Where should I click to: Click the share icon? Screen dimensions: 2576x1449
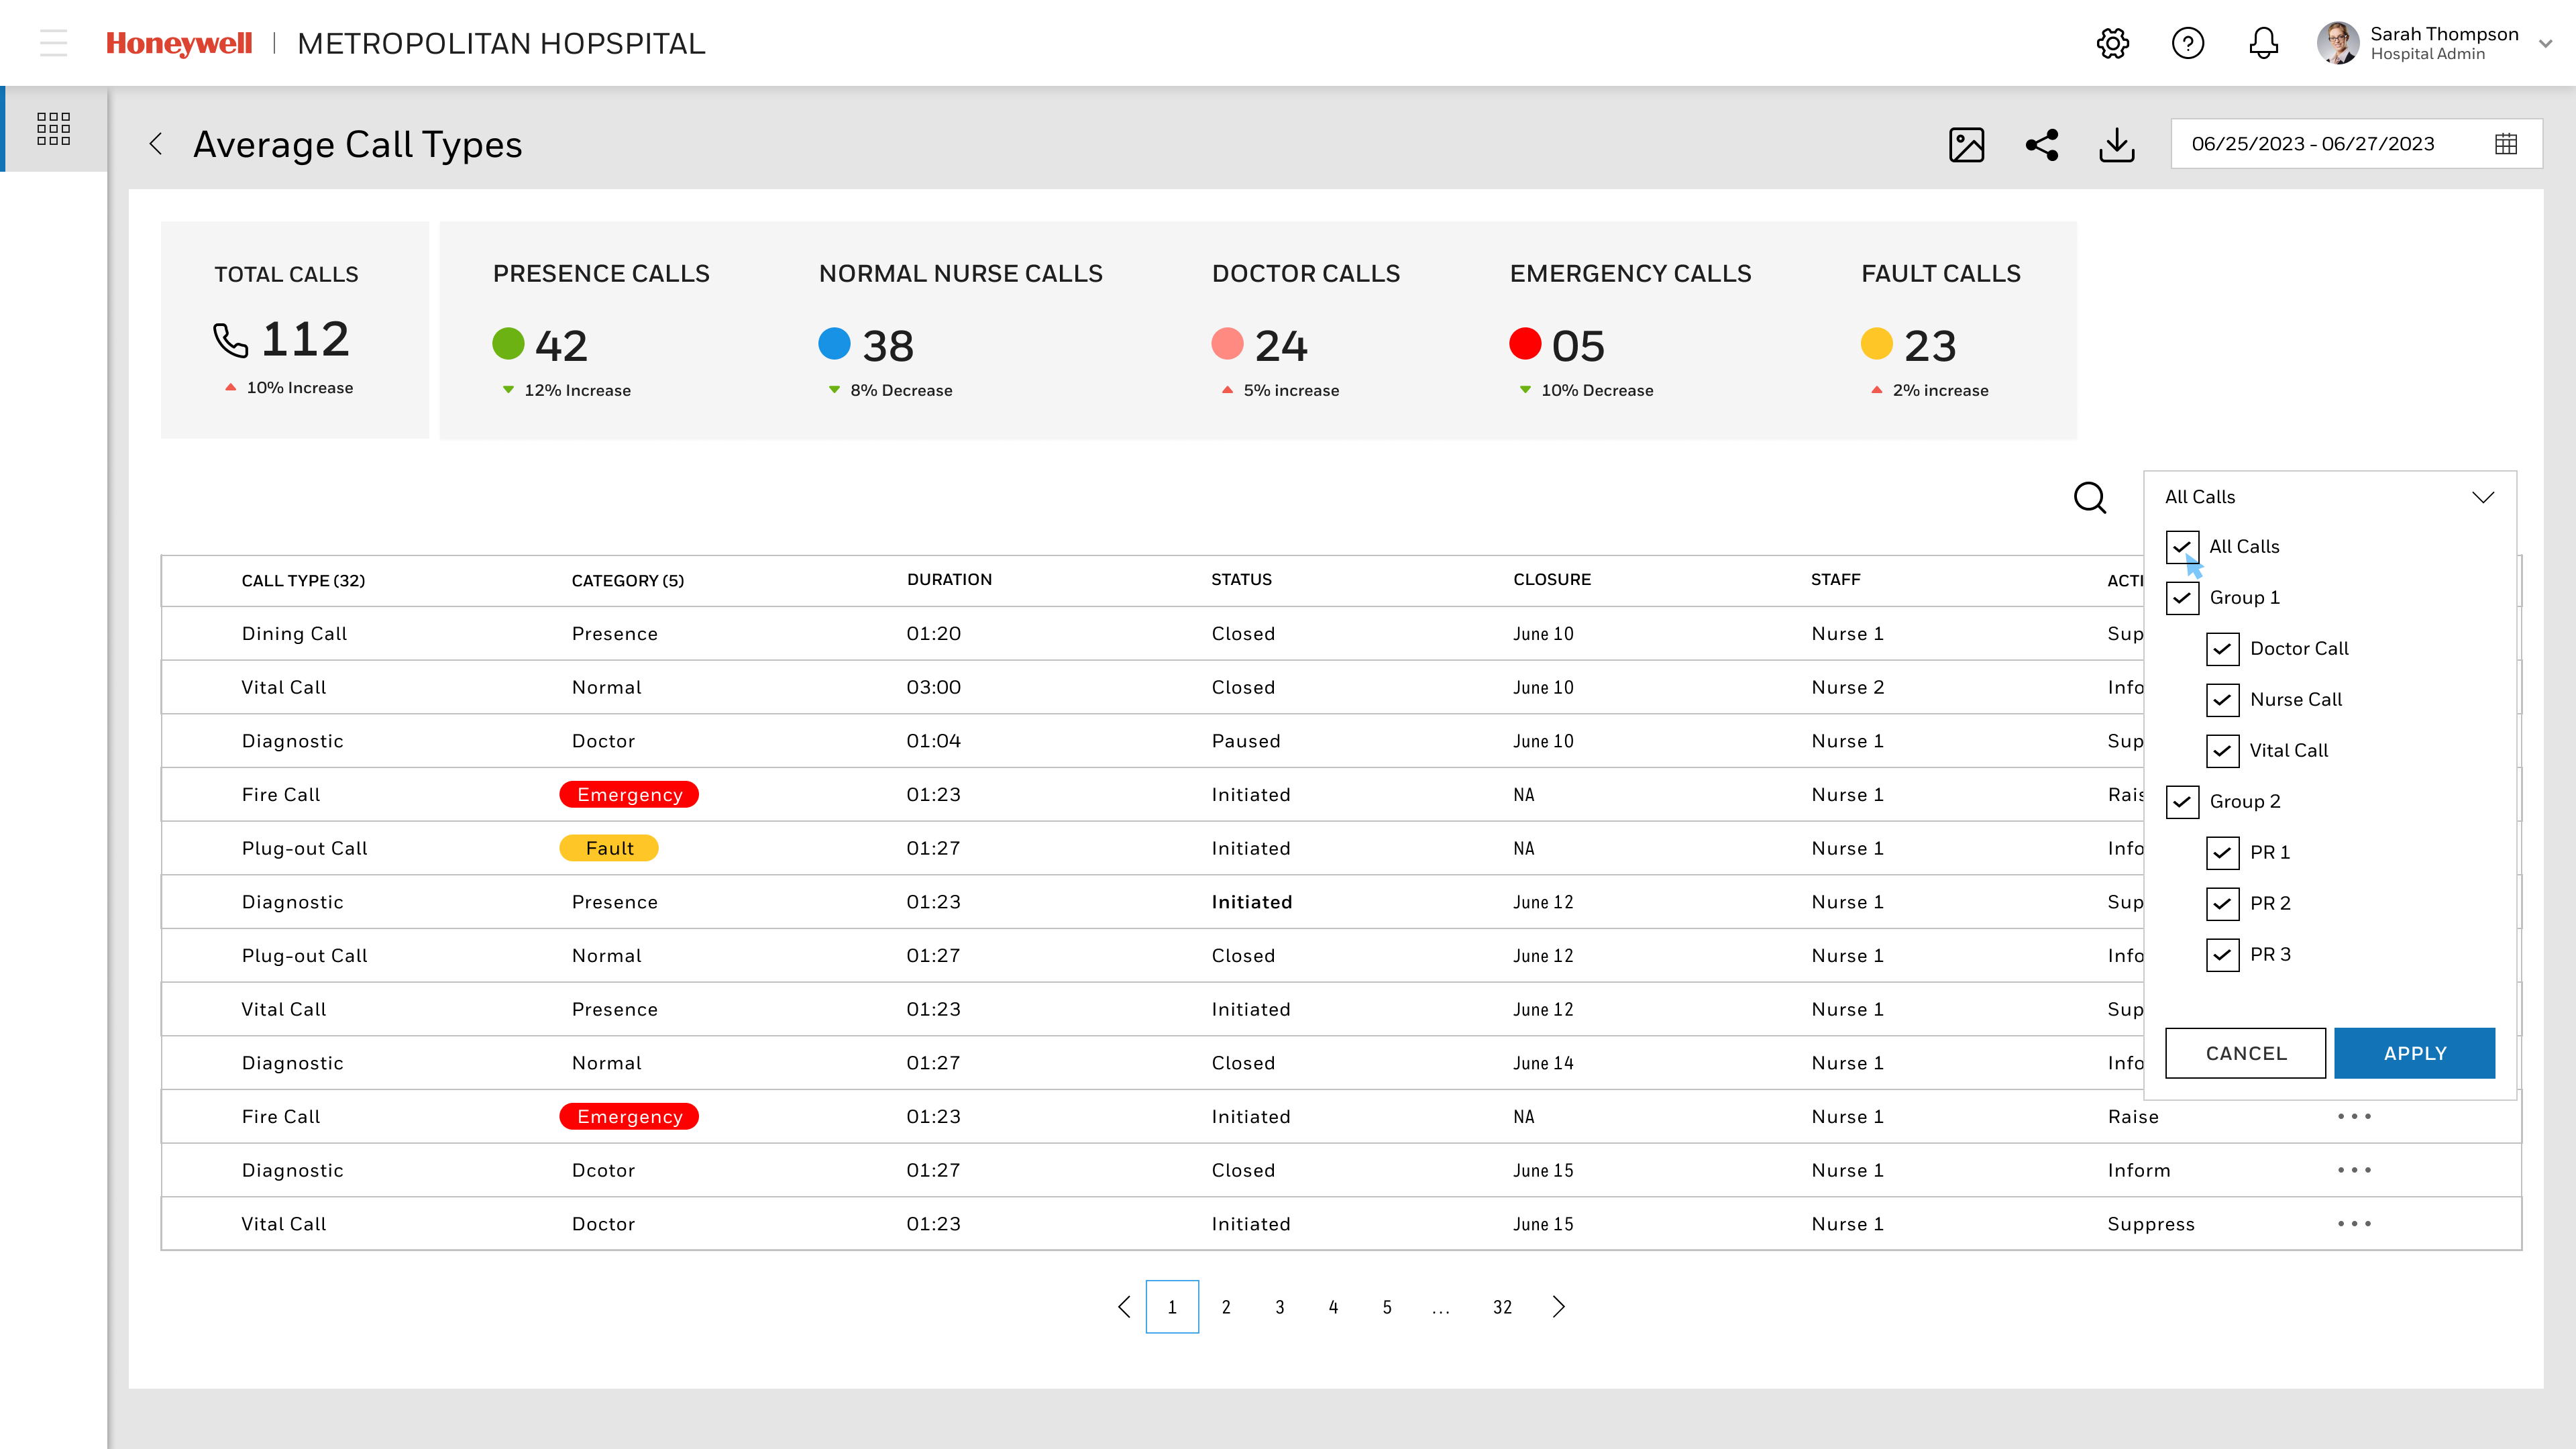tap(2041, 145)
